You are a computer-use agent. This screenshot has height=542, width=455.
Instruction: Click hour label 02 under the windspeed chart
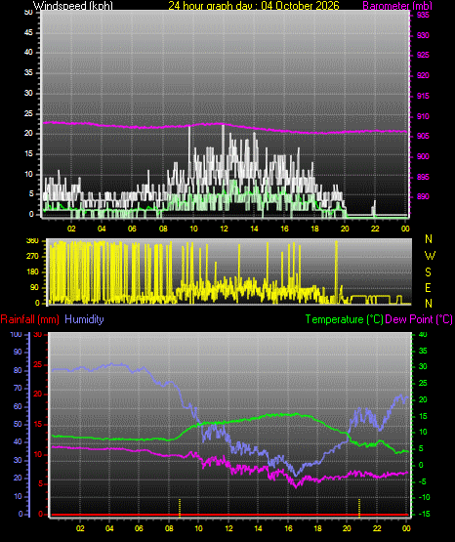tap(71, 229)
